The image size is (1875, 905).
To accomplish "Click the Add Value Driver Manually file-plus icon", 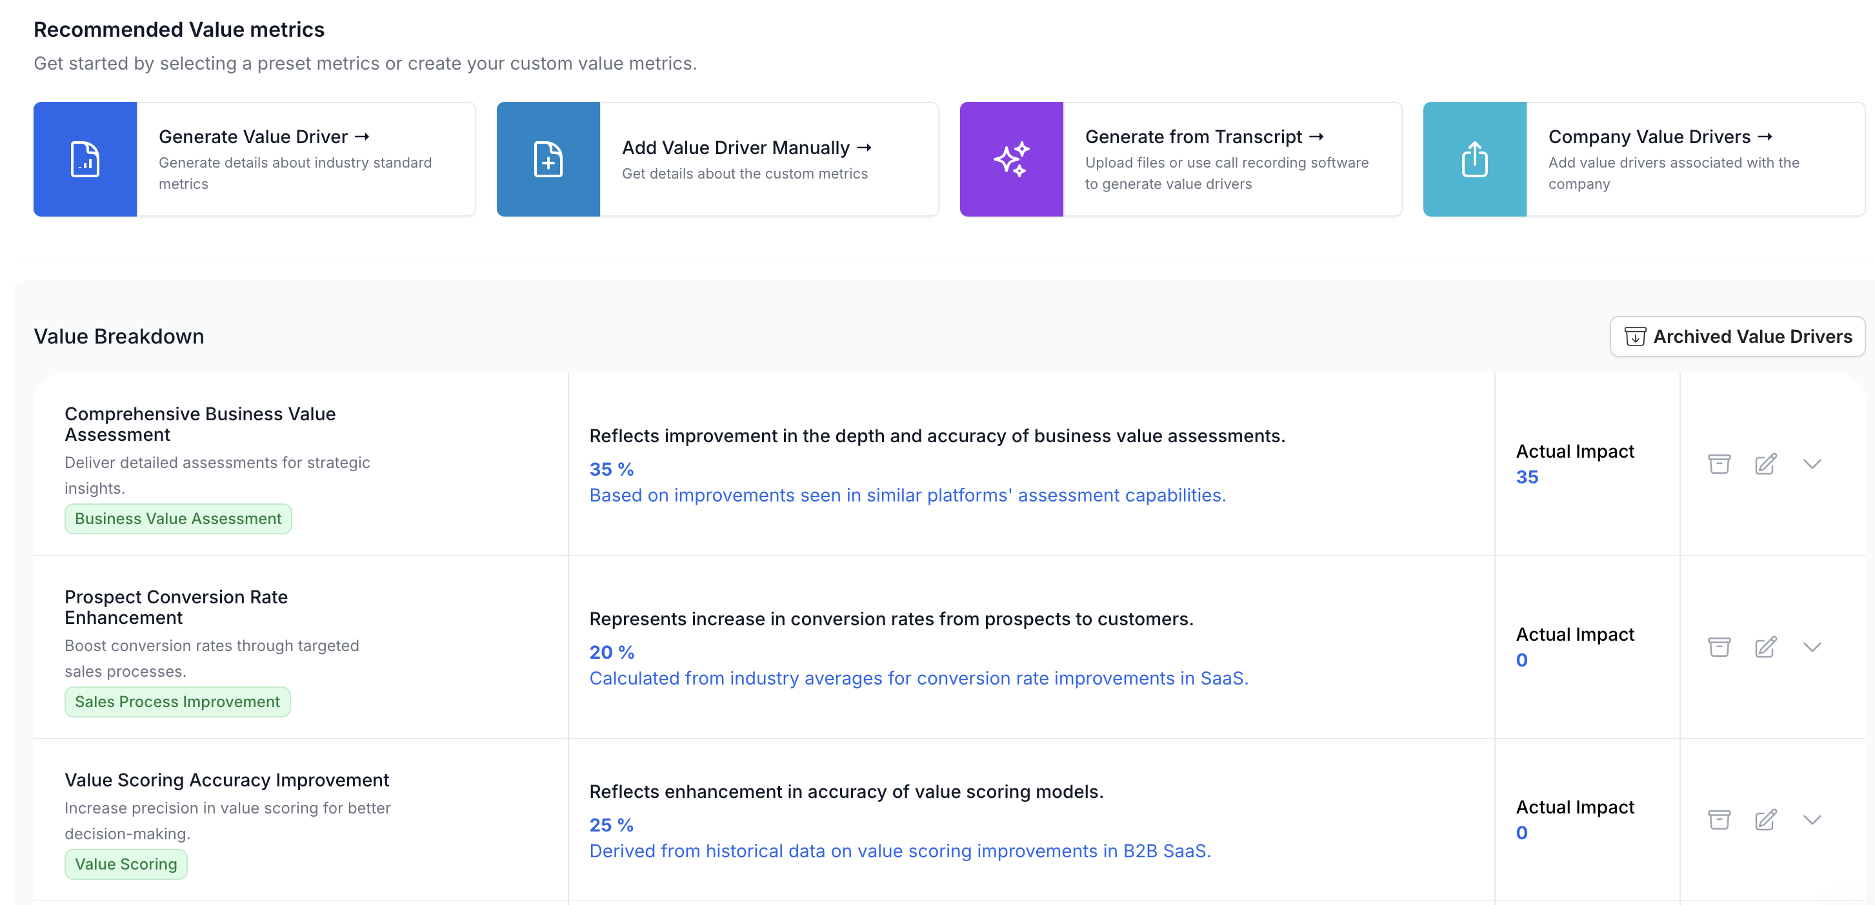I will tap(548, 159).
